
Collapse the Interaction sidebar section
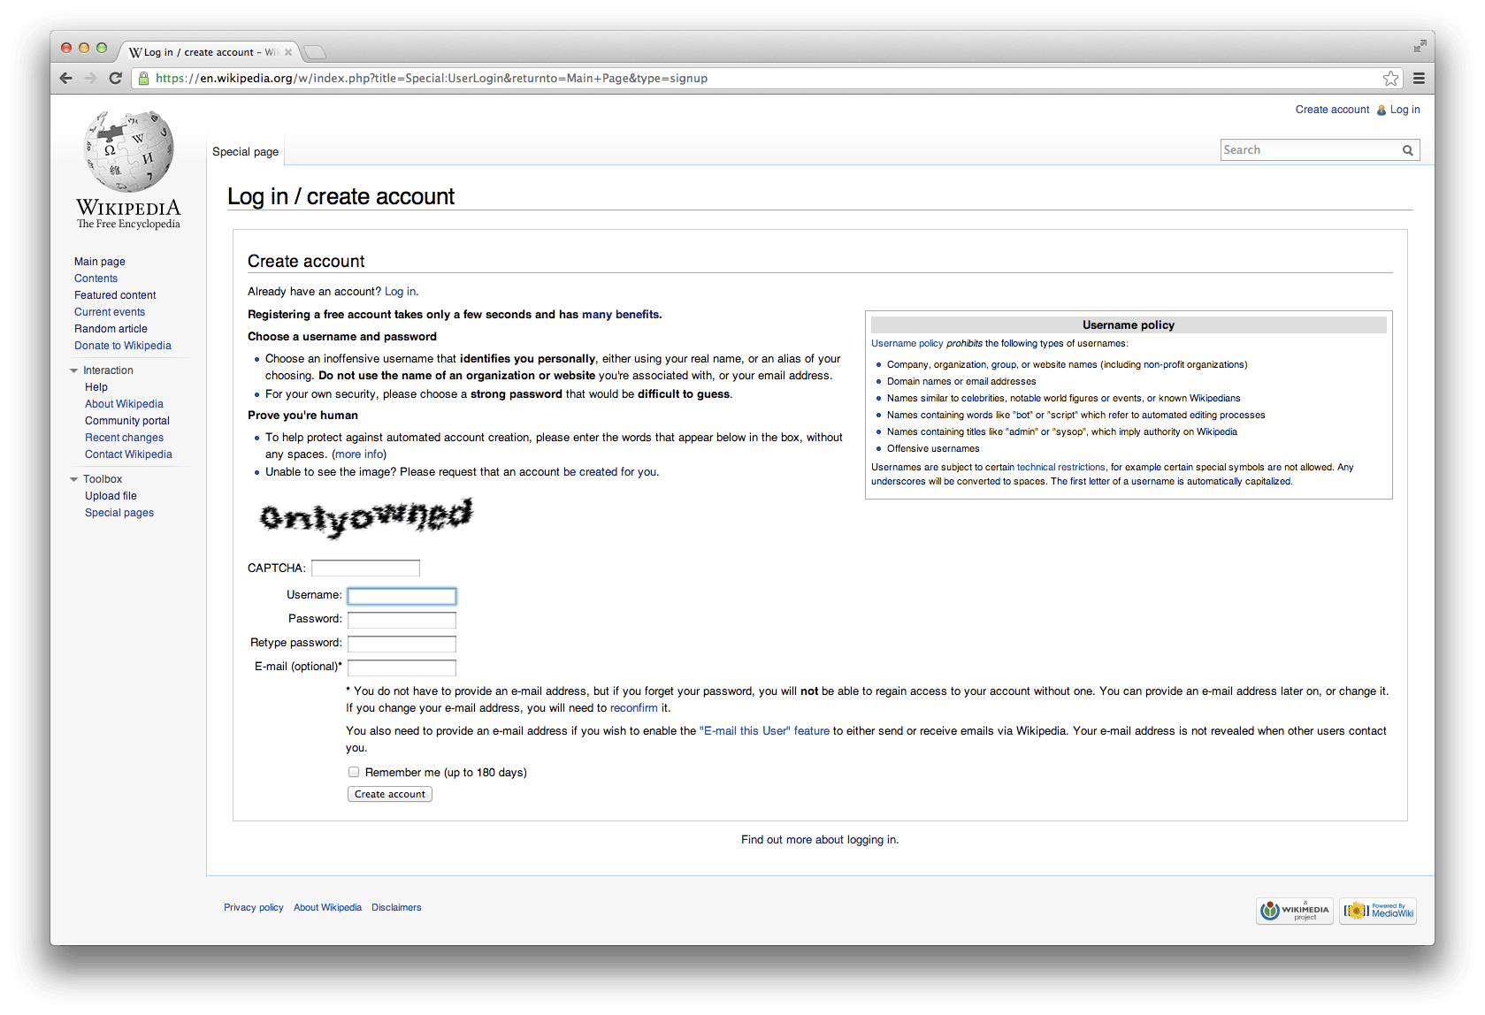click(74, 370)
